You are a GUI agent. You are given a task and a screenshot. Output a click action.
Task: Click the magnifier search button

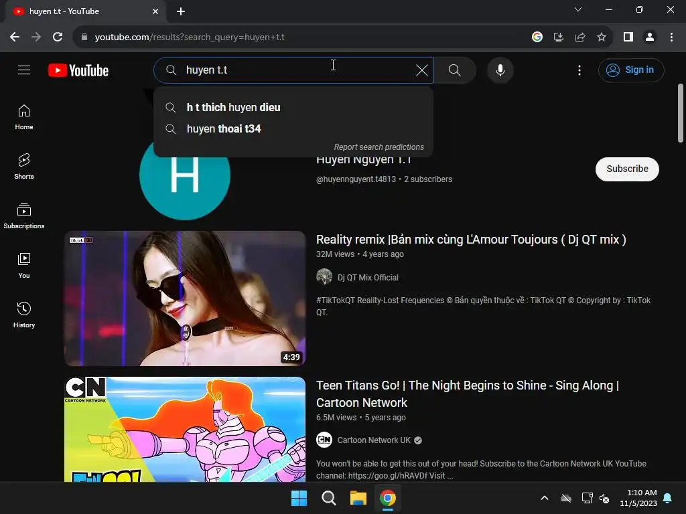455,70
